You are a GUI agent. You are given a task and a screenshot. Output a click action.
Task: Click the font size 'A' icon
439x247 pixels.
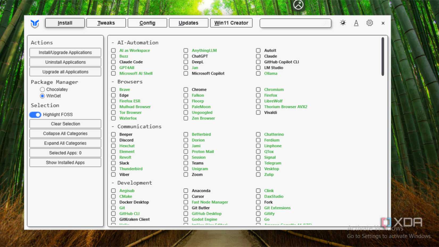[x=356, y=23]
